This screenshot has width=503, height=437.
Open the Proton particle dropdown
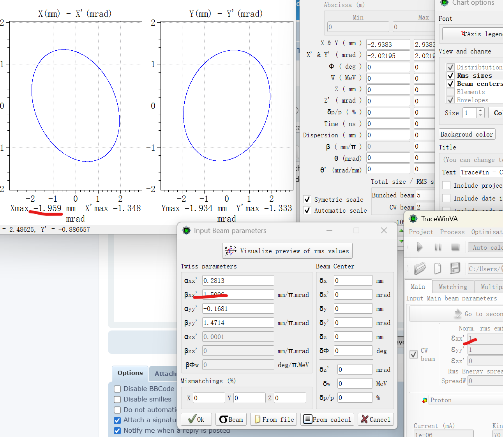[464, 400]
